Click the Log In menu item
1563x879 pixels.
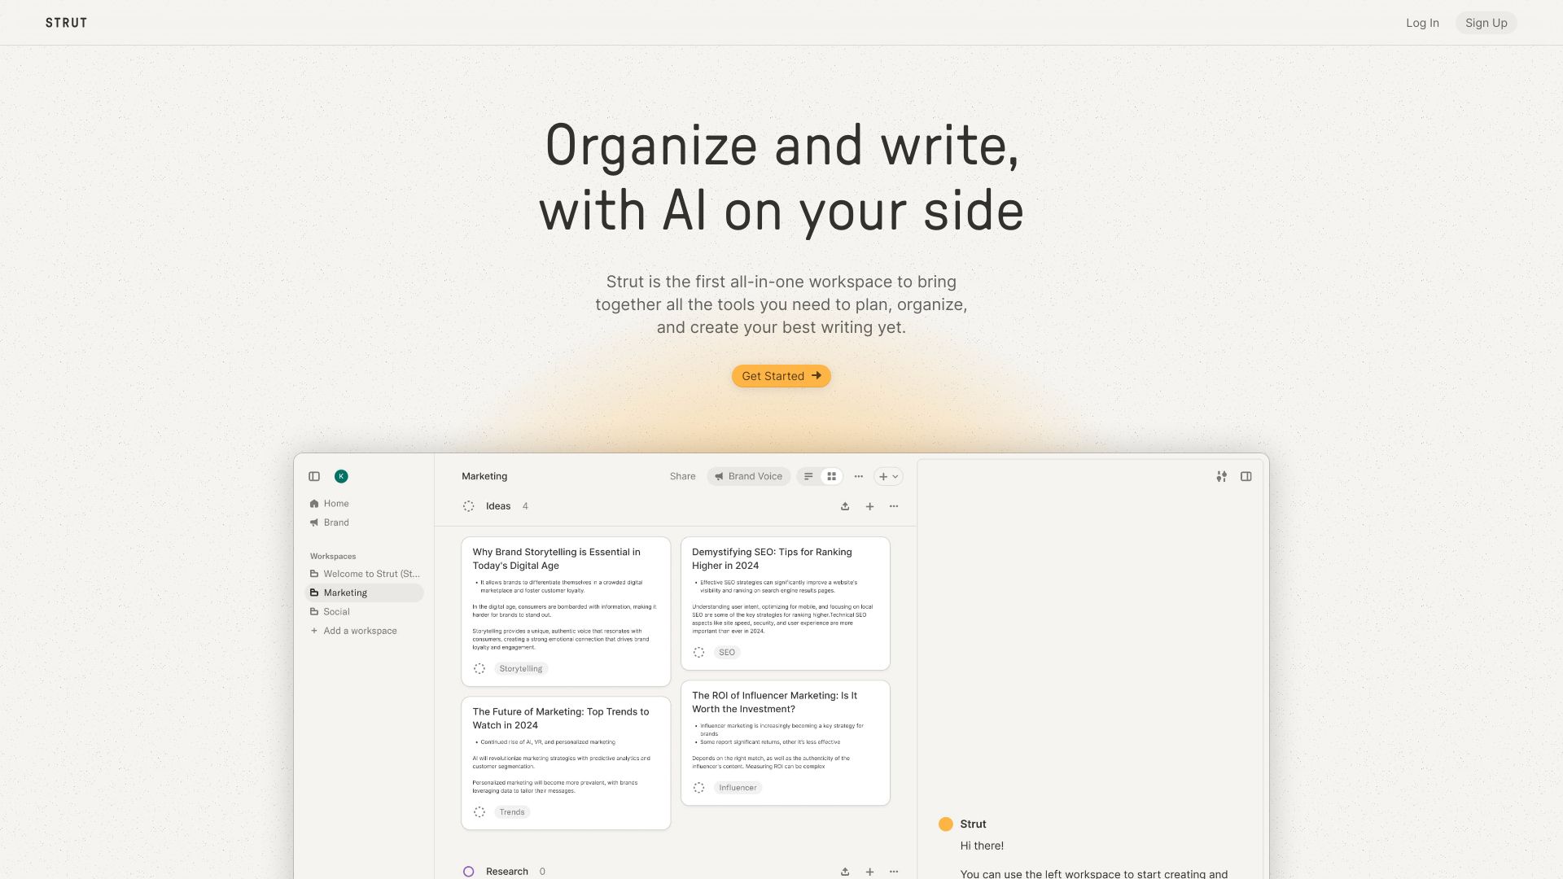pyautogui.click(x=1422, y=21)
